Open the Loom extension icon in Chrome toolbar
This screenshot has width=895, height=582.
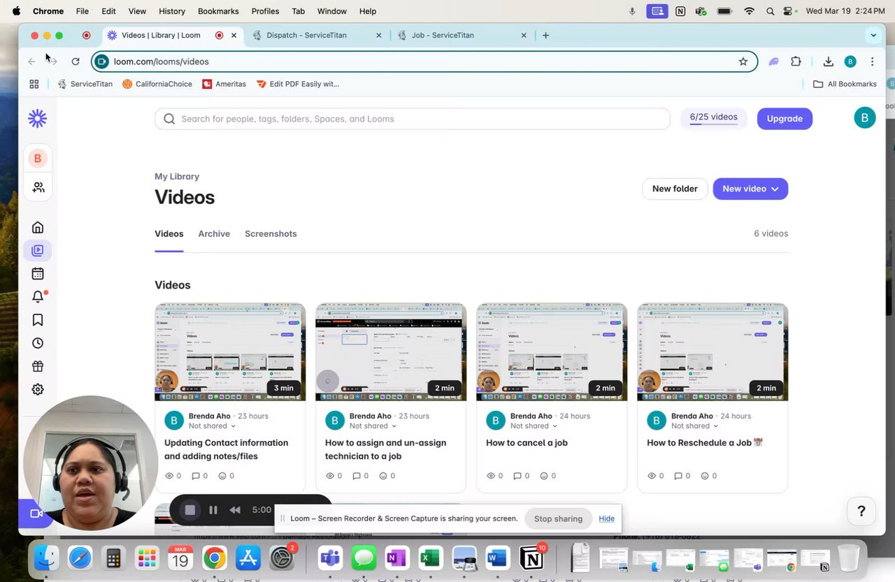coord(773,61)
